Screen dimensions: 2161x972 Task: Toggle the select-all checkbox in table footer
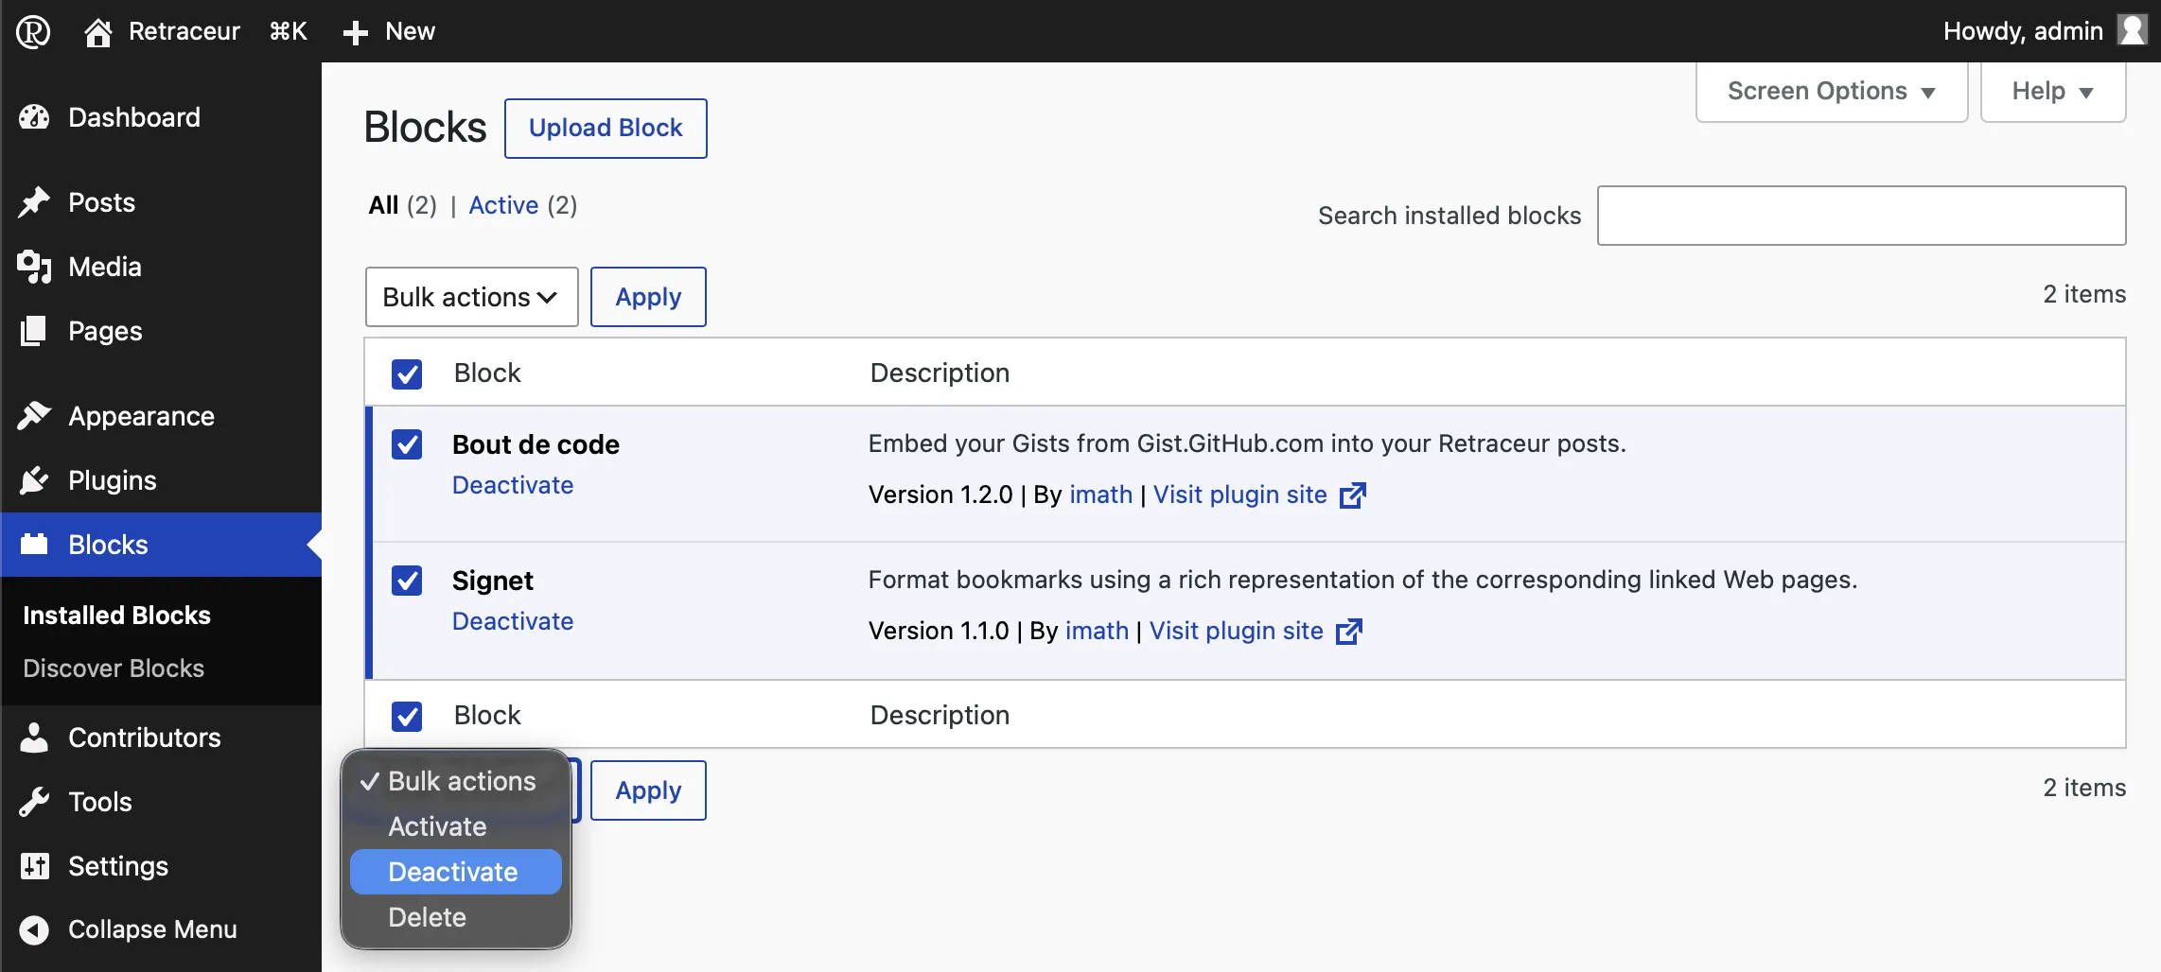click(407, 716)
